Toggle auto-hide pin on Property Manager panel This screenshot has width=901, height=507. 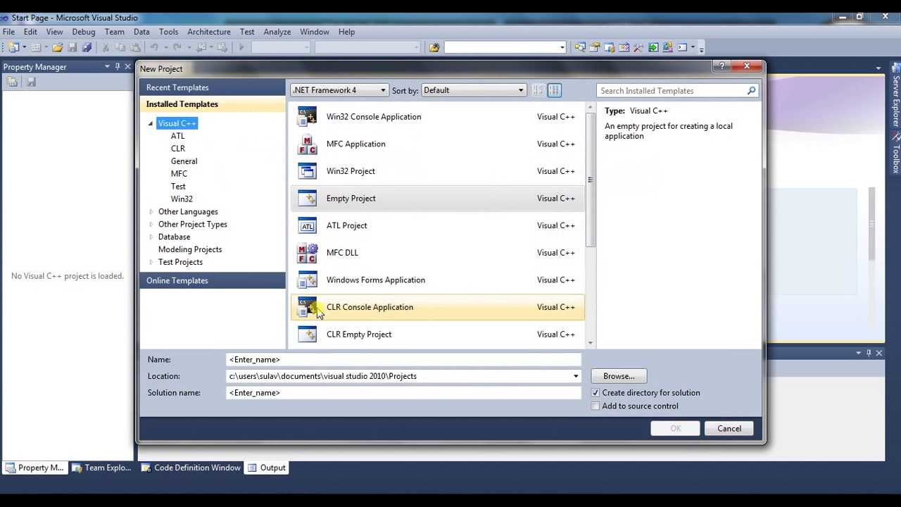point(118,66)
